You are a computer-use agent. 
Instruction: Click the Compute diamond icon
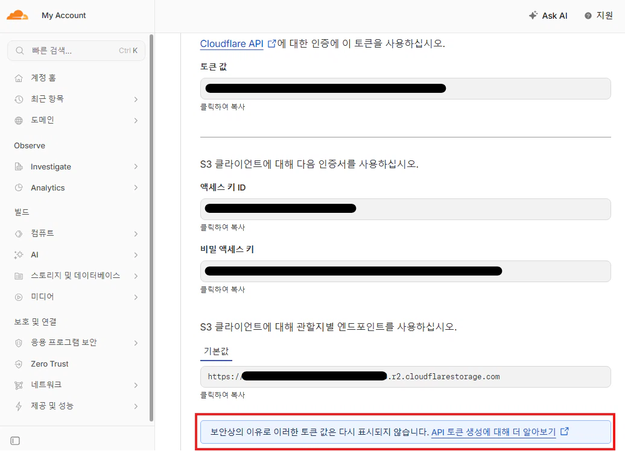[x=19, y=233]
